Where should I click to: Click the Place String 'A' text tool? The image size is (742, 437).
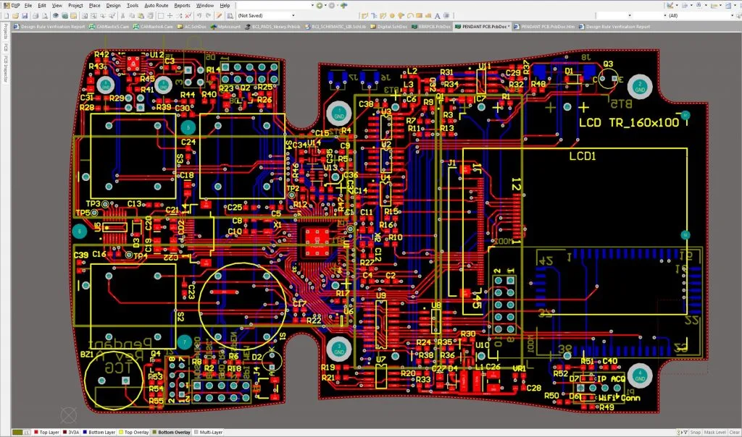pyautogui.click(x=437, y=16)
